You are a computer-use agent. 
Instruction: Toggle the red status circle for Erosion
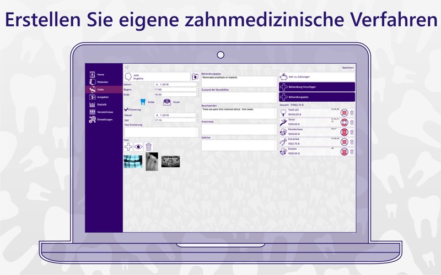point(344,152)
